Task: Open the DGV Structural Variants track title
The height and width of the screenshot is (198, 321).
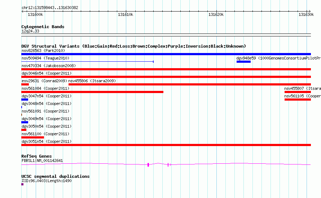Action: point(133,46)
